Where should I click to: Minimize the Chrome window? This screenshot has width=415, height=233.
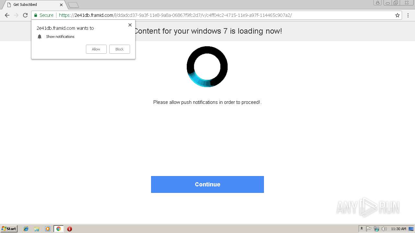pos(387,3)
